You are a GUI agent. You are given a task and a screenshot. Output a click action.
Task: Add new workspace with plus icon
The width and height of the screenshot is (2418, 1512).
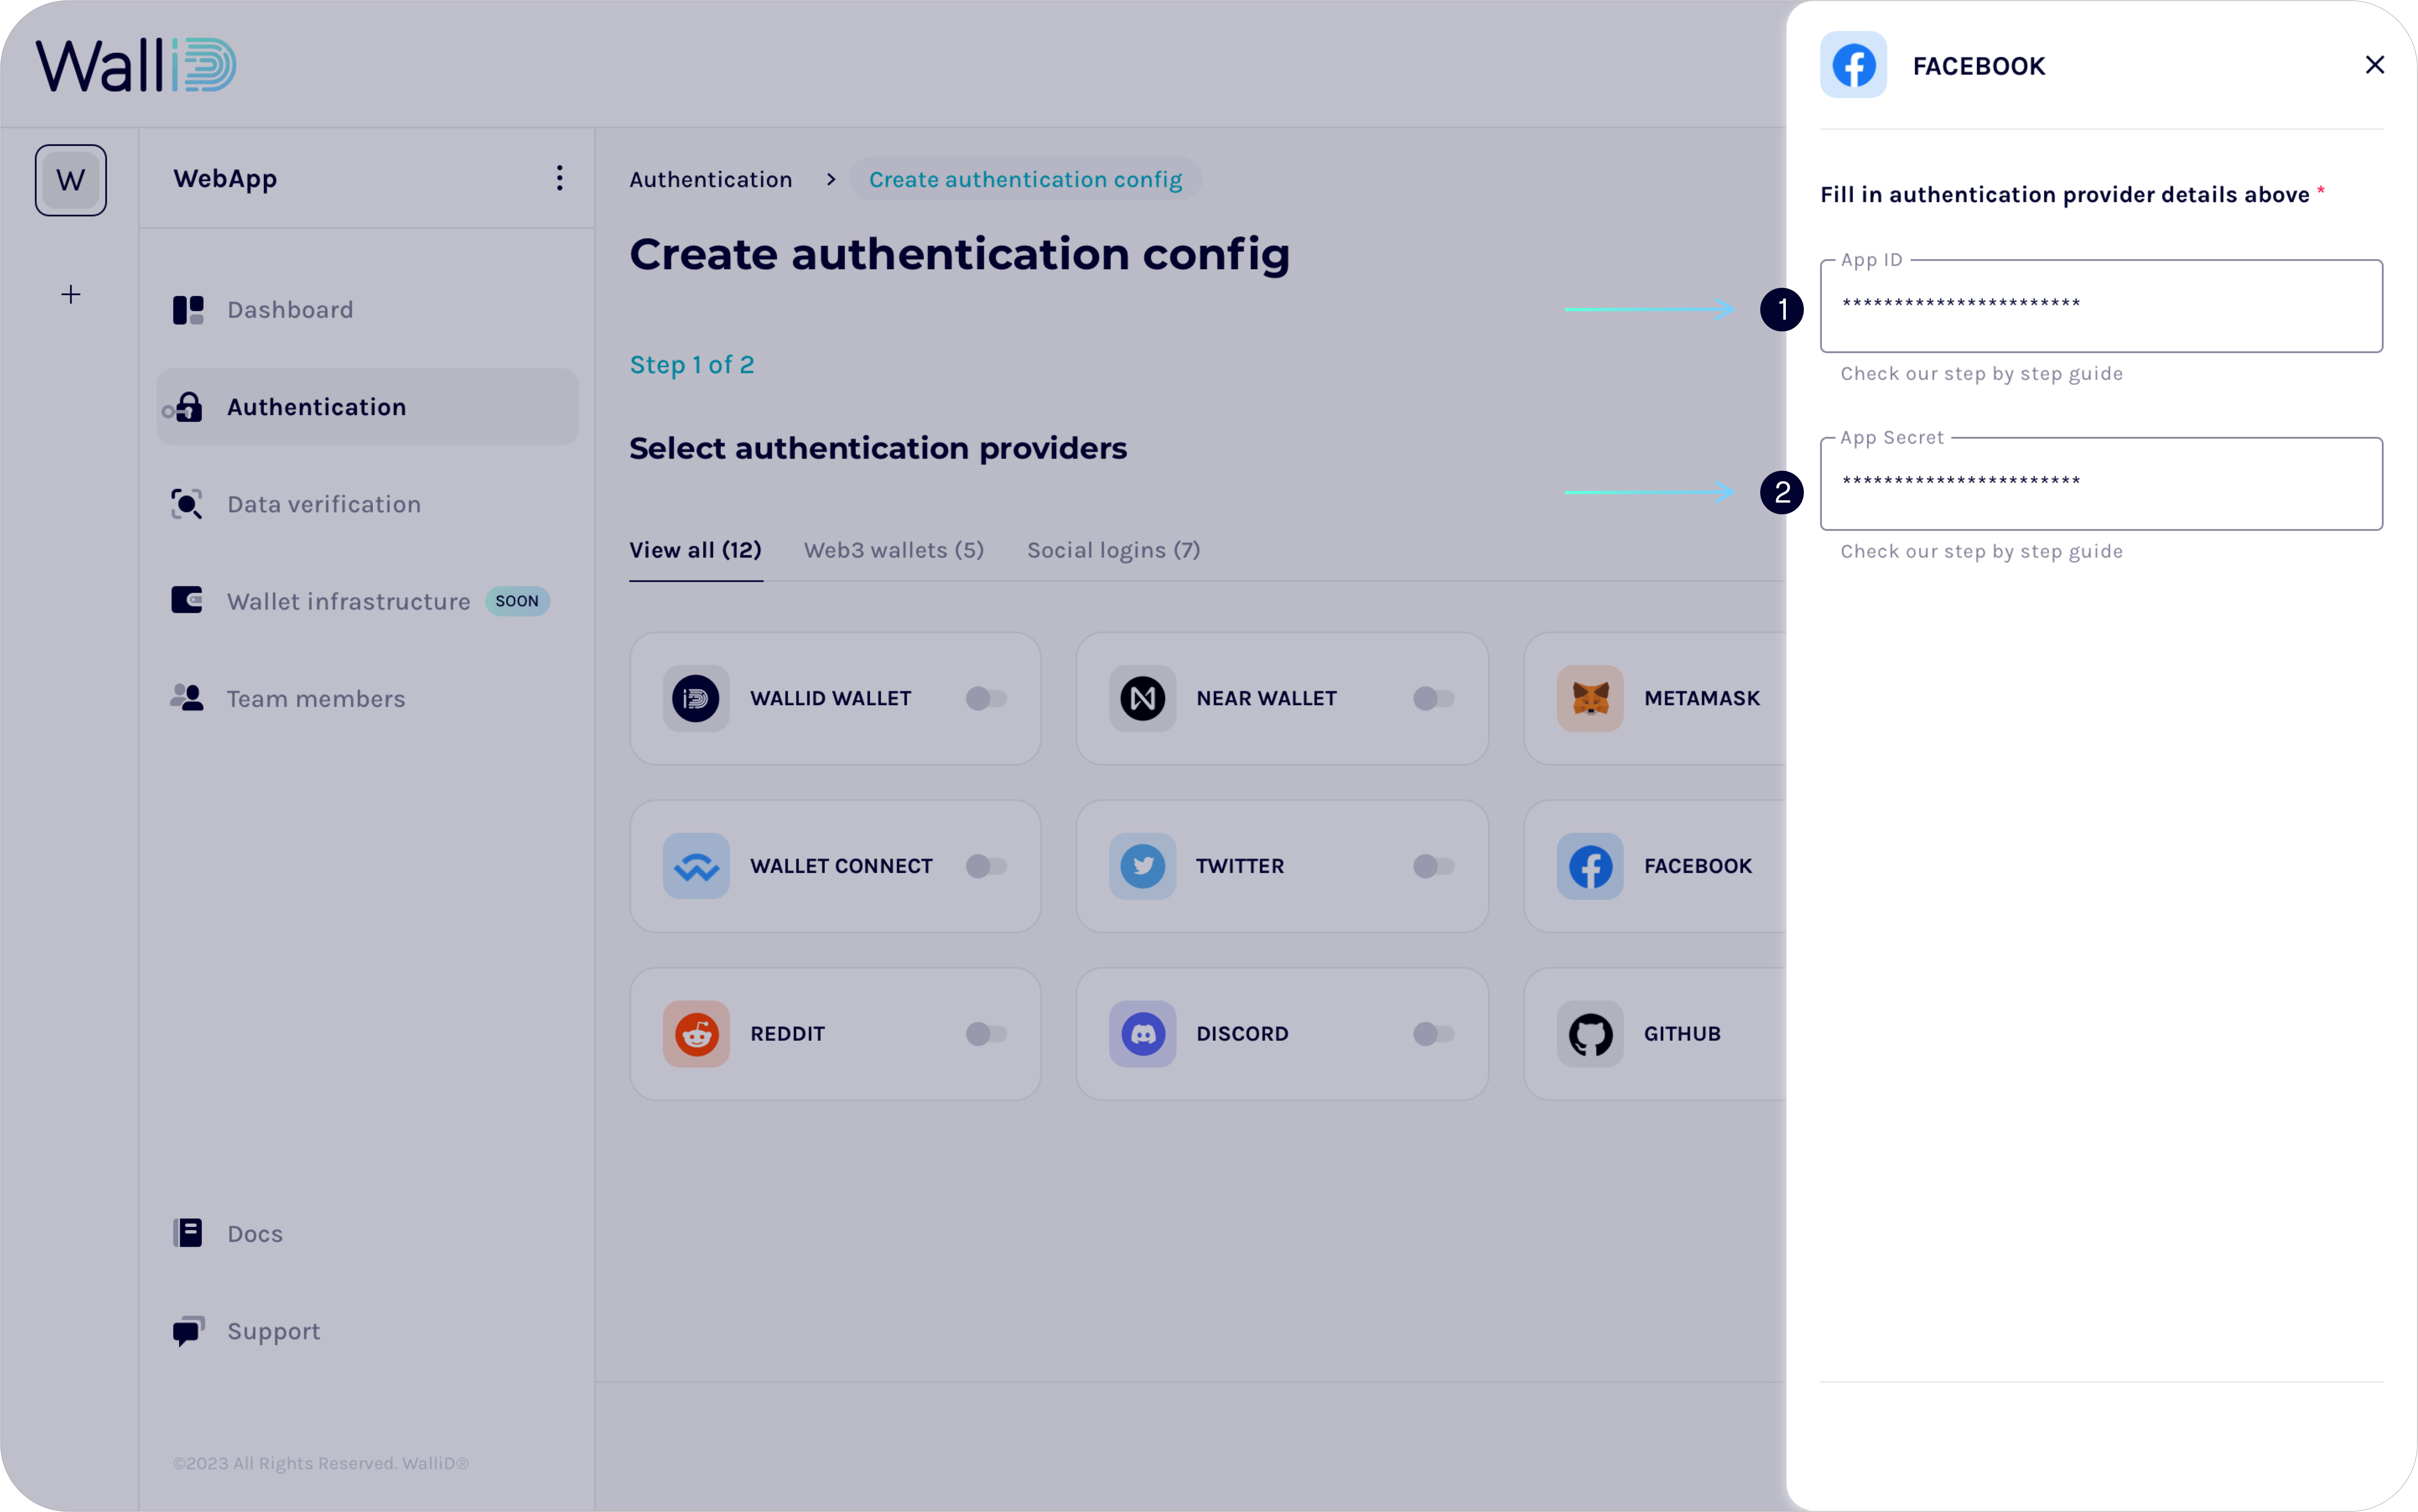[x=71, y=294]
